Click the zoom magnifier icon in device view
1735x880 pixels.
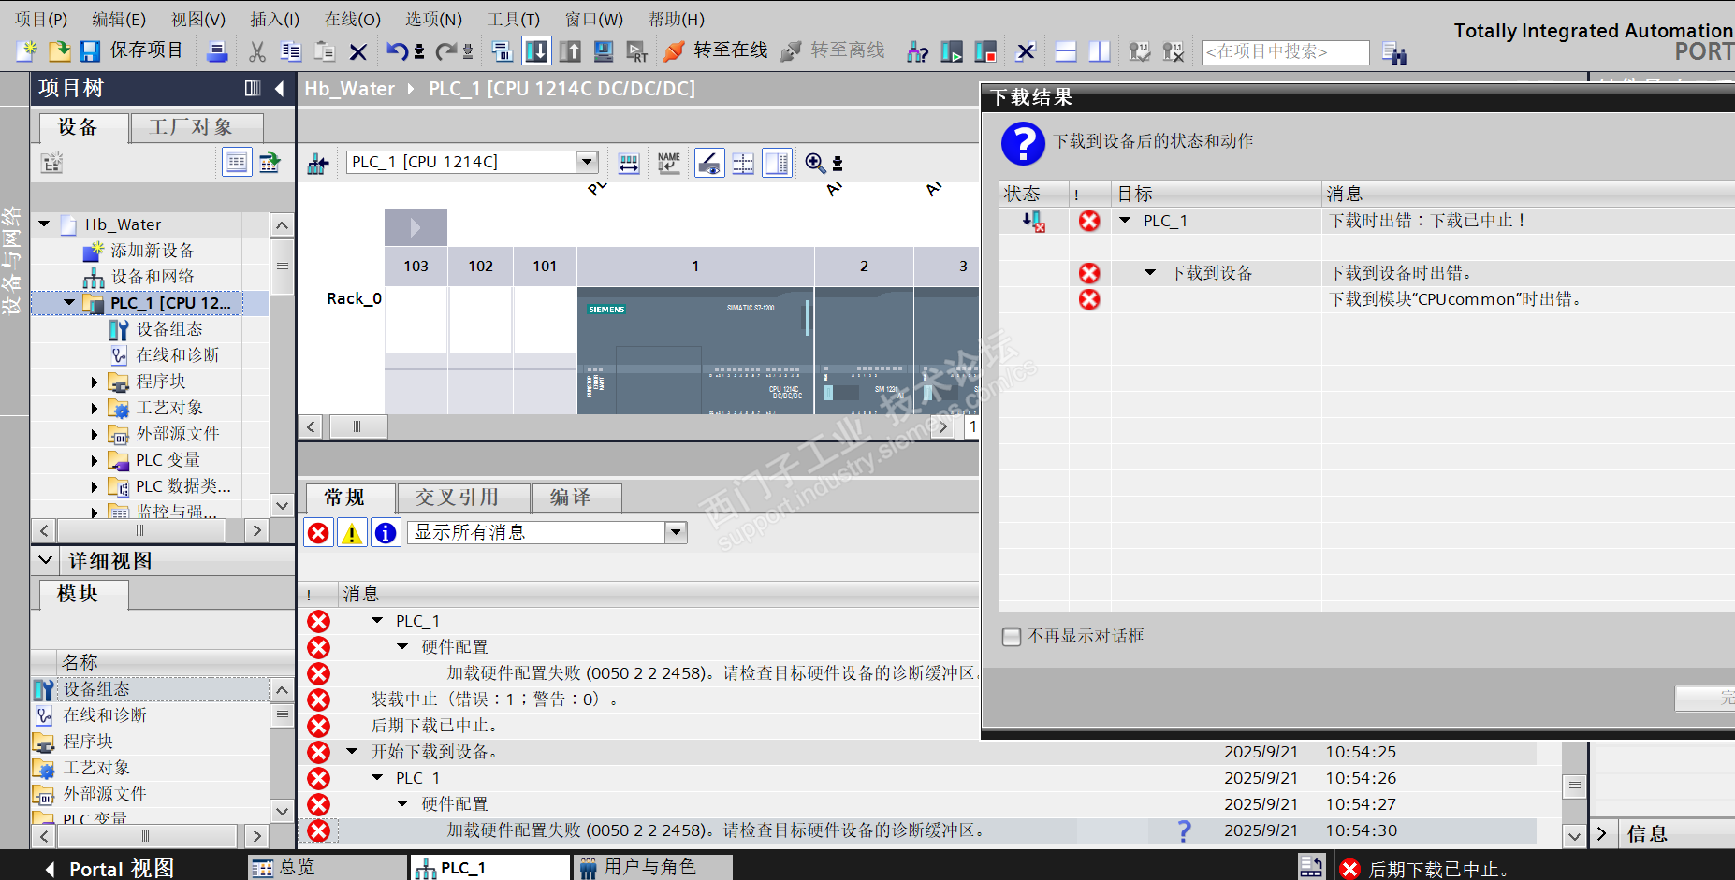click(x=815, y=163)
